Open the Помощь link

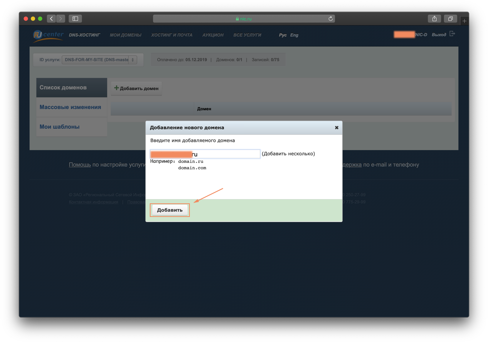(x=80, y=165)
